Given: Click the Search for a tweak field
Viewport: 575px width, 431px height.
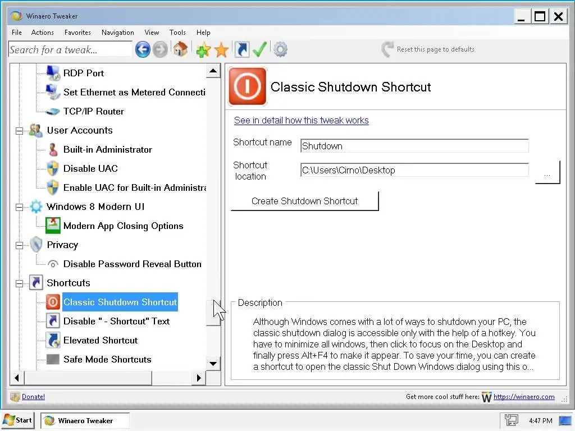Looking at the screenshot, I should click(x=70, y=49).
